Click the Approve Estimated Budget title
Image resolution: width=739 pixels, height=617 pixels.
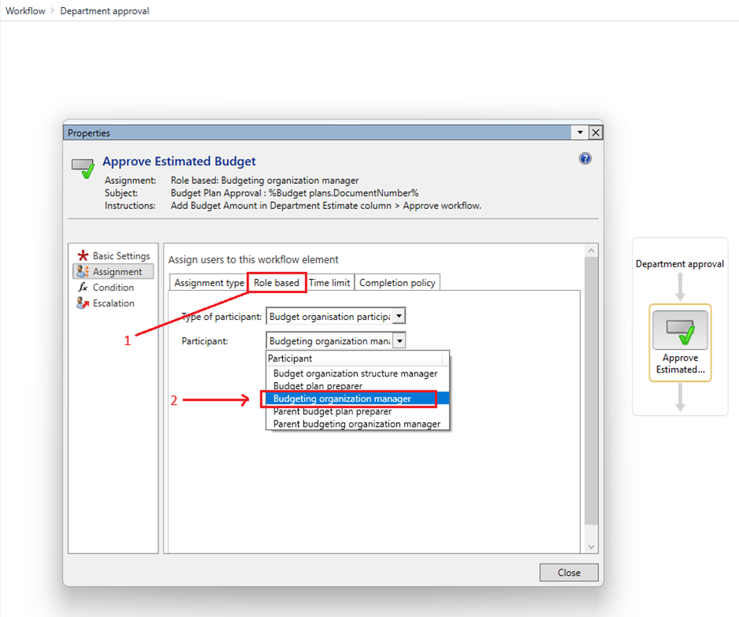tap(179, 161)
